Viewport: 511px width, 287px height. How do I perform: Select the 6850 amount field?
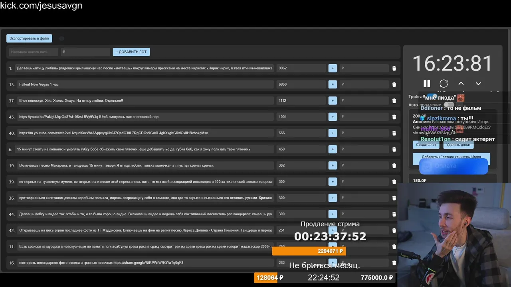pos(301,85)
